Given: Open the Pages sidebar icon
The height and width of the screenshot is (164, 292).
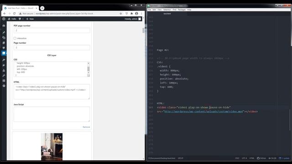Looking at the screenshot, I should click(x=4, y=43).
